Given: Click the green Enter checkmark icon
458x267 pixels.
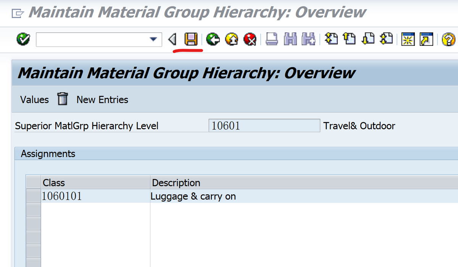Looking at the screenshot, I should (24, 39).
